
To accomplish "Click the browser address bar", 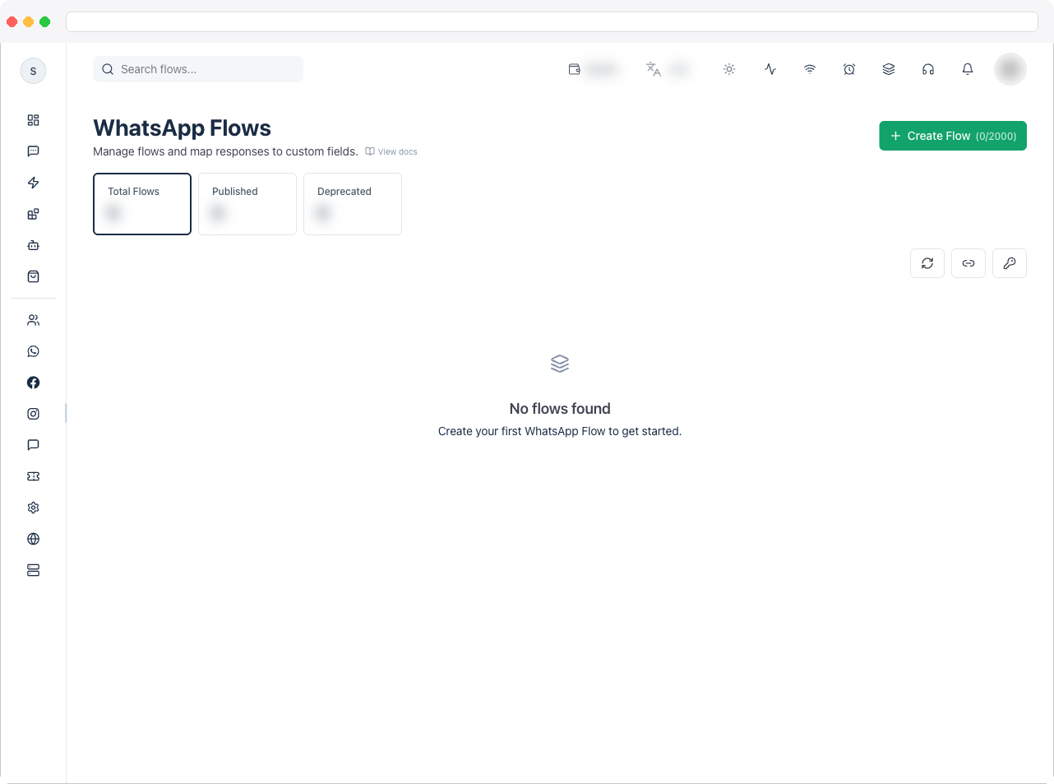I will coord(552,21).
